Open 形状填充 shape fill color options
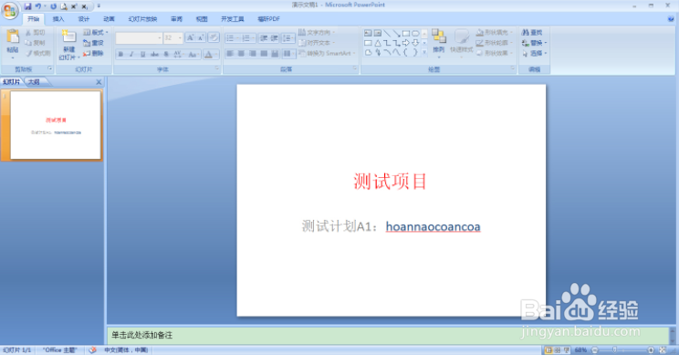Viewport: 679px width, 355px height. click(494, 33)
